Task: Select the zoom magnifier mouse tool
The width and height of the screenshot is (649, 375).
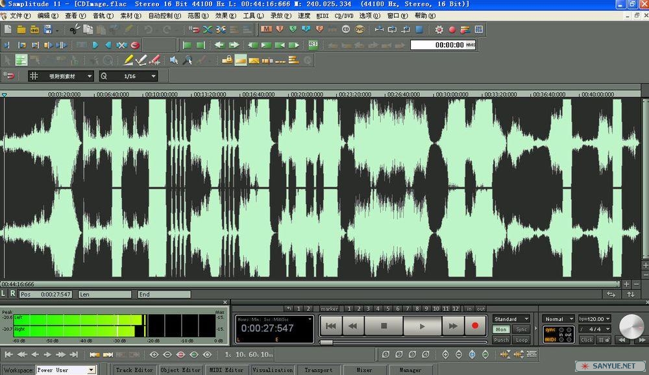Action: click(188, 60)
